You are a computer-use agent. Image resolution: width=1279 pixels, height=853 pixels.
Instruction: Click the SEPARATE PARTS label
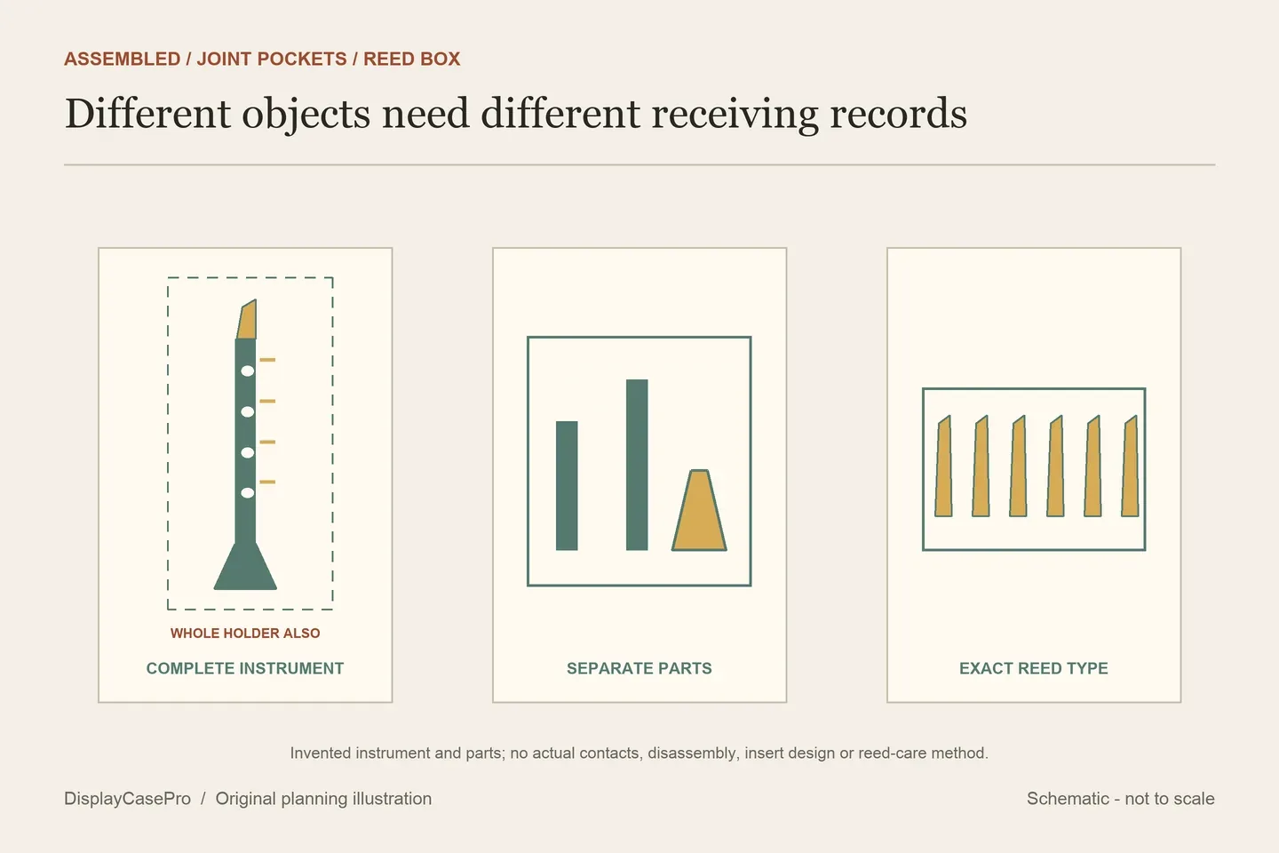coord(639,668)
